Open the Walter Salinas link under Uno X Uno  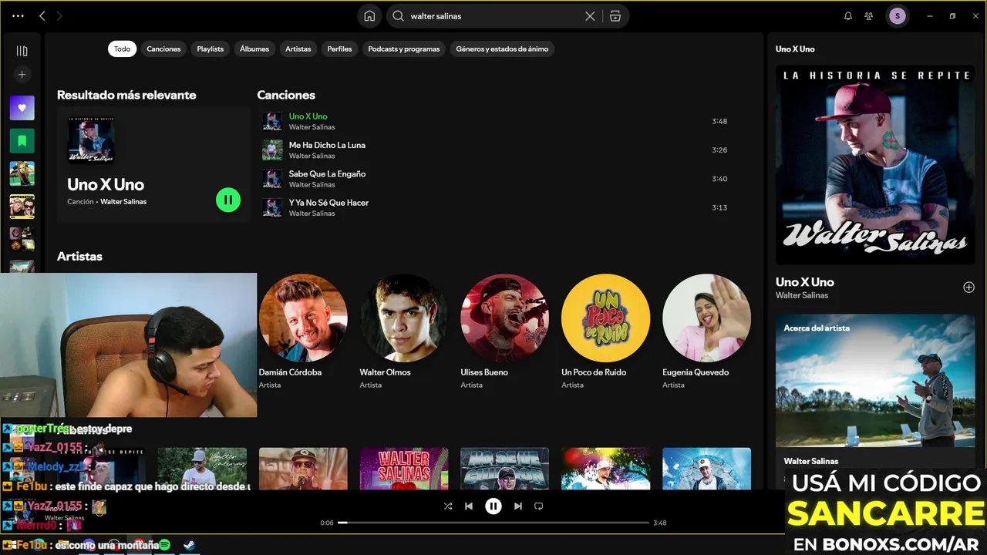click(802, 295)
